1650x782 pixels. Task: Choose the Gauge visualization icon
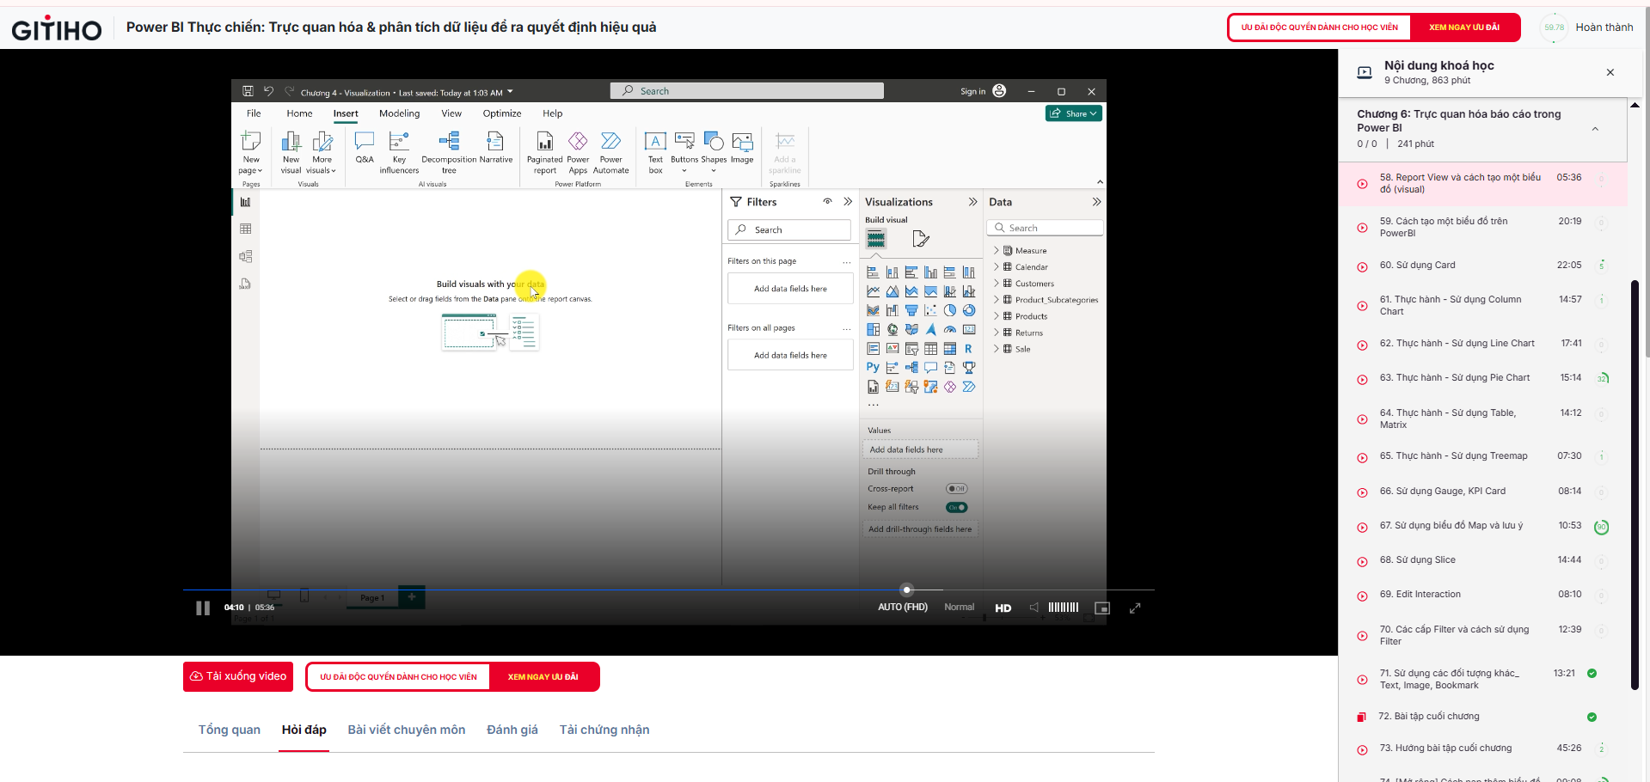(x=950, y=329)
